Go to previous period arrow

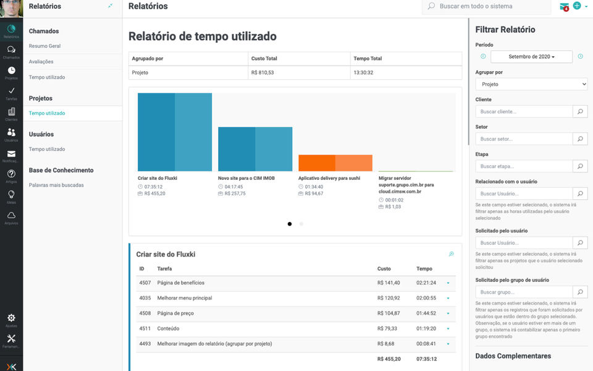pyautogui.click(x=483, y=56)
